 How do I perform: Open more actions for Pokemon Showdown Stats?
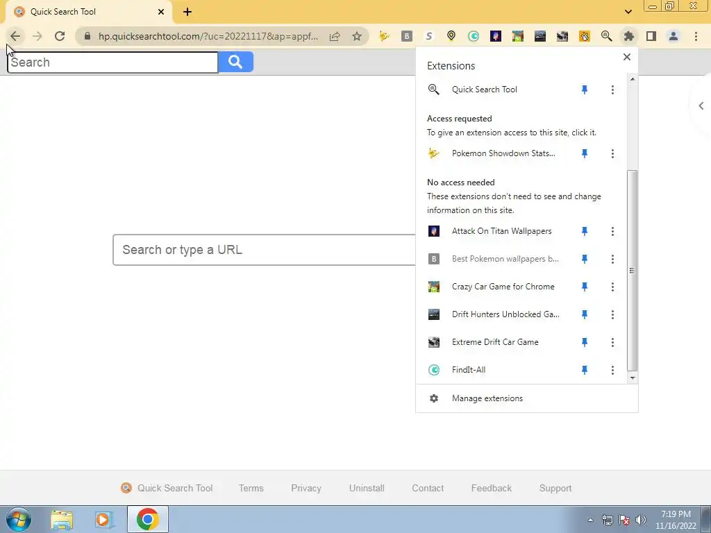click(x=612, y=153)
